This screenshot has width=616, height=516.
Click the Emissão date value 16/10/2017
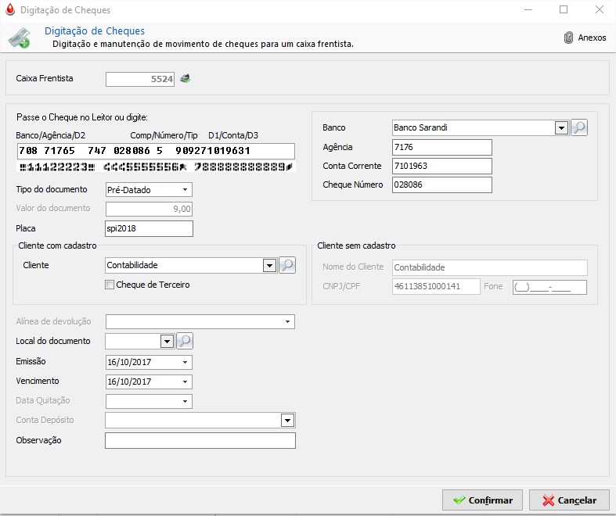click(x=129, y=362)
